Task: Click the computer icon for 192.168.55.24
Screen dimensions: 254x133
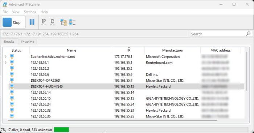Action: click(x=12, y=104)
